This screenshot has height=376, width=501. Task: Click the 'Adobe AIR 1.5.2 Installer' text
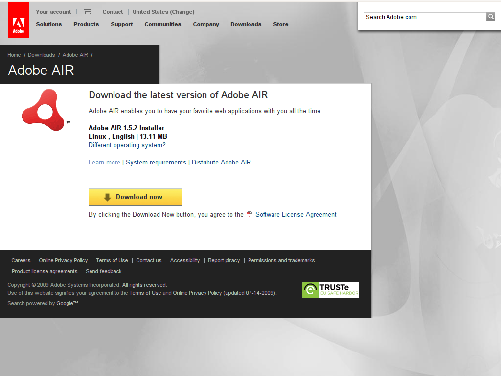[x=127, y=128]
